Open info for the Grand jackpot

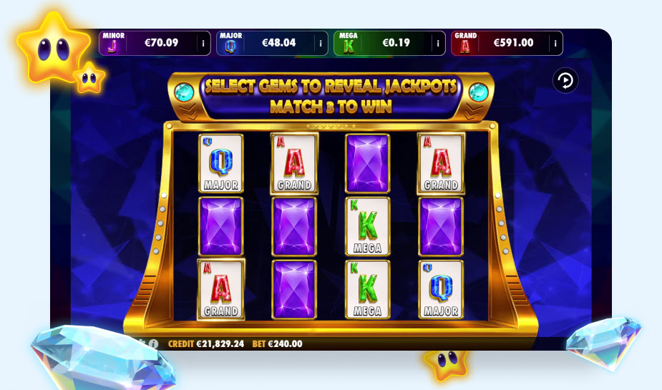[555, 43]
